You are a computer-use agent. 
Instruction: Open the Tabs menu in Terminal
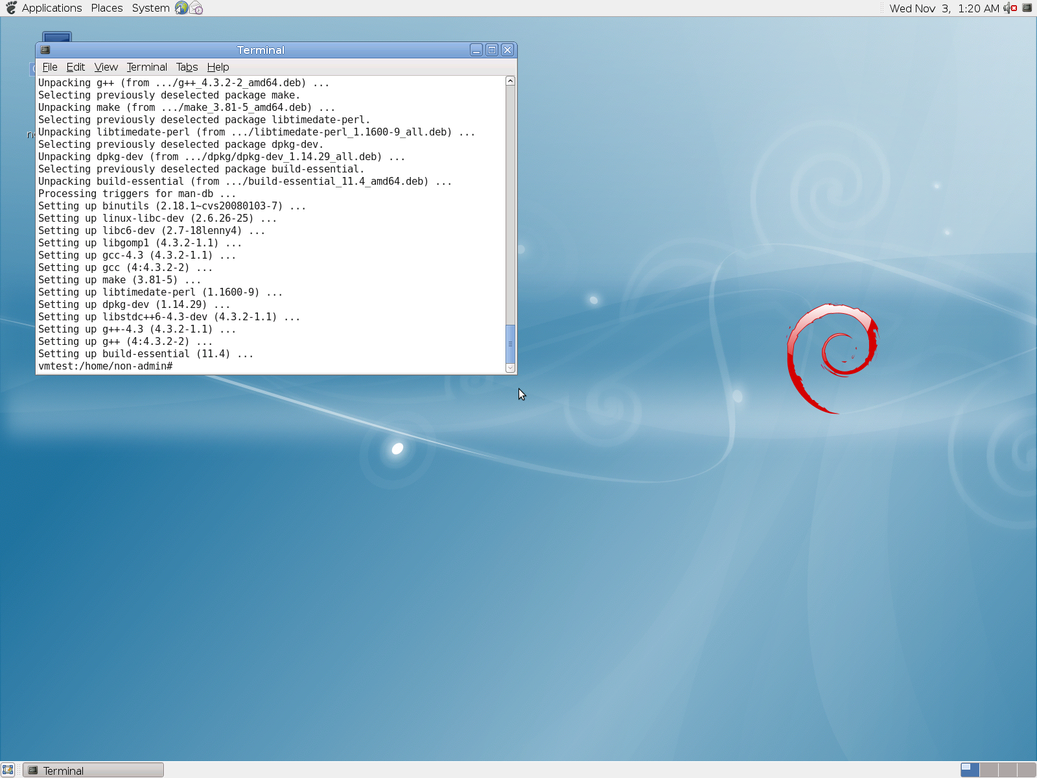pyautogui.click(x=187, y=67)
